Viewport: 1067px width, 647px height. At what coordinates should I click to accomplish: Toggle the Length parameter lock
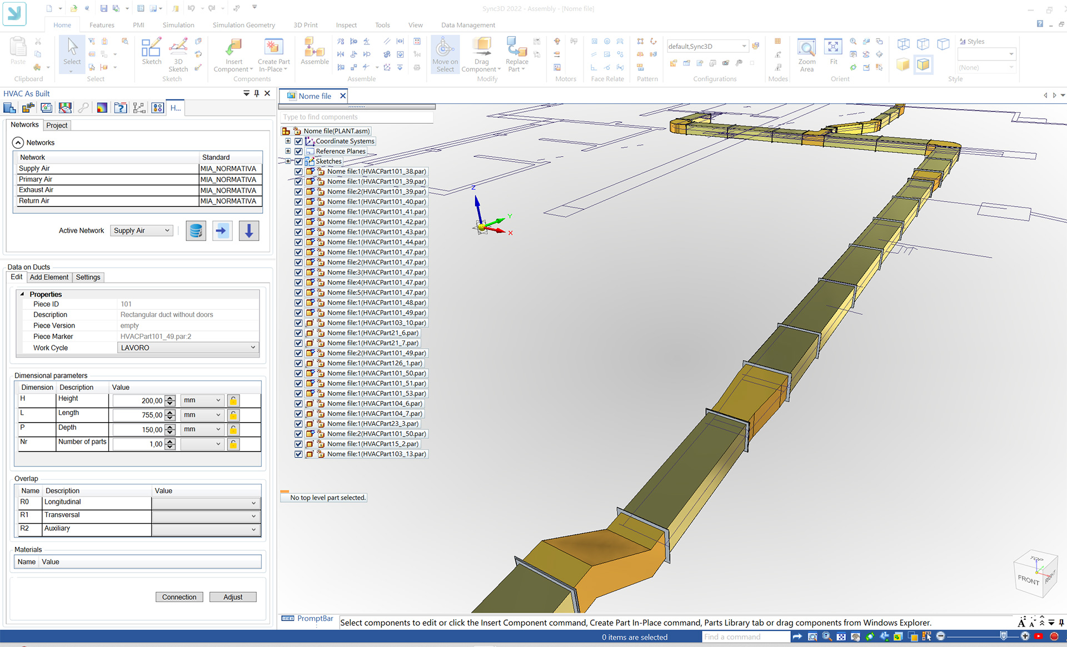[233, 415]
